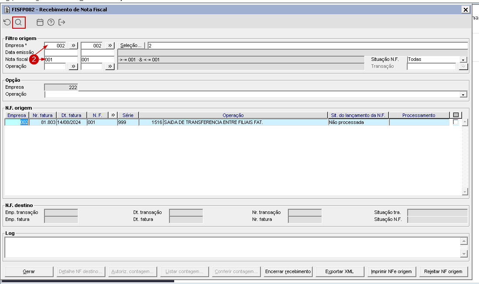Click first Operação filter input field
Screen dimensions: 479x284
tap(55, 66)
